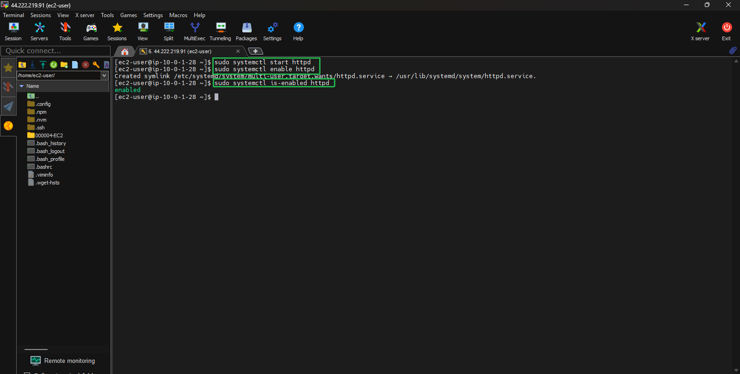Click the green 'enabled' output text
The width and height of the screenshot is (740, 374).
128,90
